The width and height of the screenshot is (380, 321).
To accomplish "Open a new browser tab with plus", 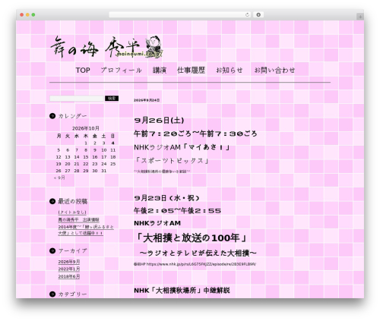I will pyautogui.click(x=360, y=17).
